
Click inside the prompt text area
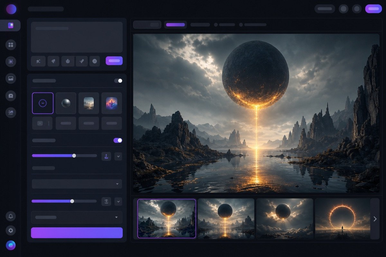click(x=77, y=37)
